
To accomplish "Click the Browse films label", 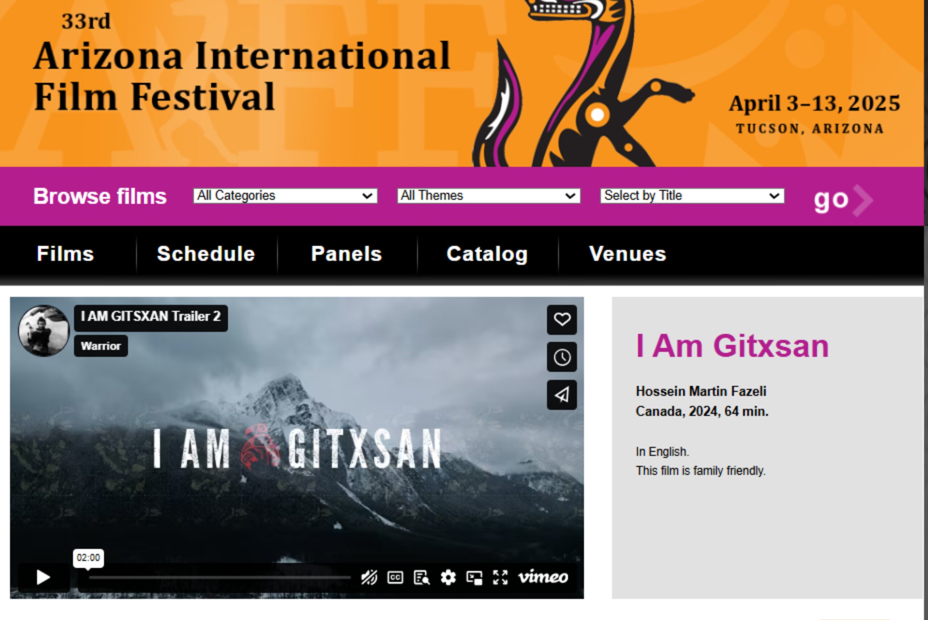I will click(x=100, y=196).
